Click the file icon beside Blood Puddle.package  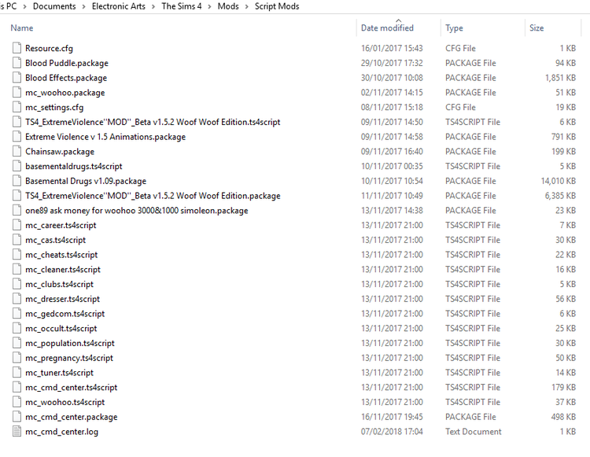[x=17, y=63]
